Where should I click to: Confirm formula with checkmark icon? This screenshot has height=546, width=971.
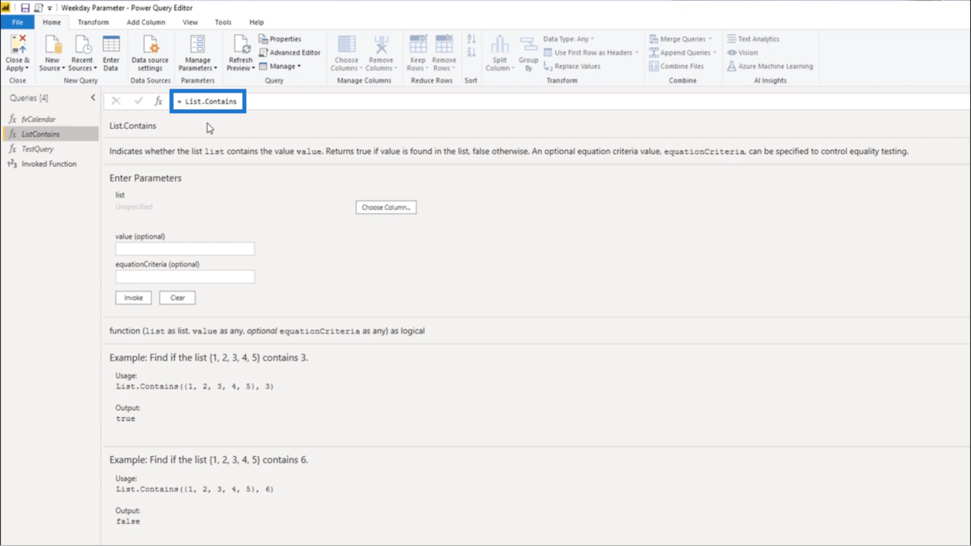[x=138, y=101]
